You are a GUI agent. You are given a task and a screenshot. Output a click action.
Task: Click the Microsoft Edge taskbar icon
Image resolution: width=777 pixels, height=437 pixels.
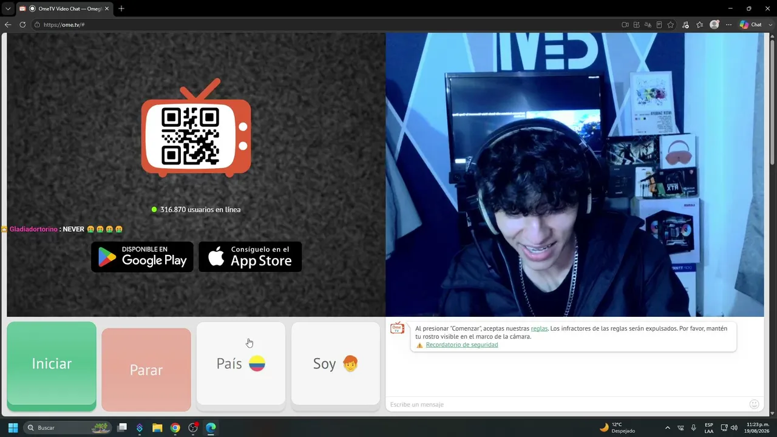211,428
